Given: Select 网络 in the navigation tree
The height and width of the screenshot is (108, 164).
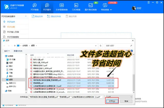Looking at the screenshot, I should pyautogui.click(x=9, y=91).
